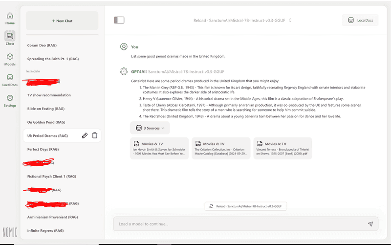The height and width of the screenshot is (245, 391).
Task: Open the model selector dropdown at top
Action: 242,21
